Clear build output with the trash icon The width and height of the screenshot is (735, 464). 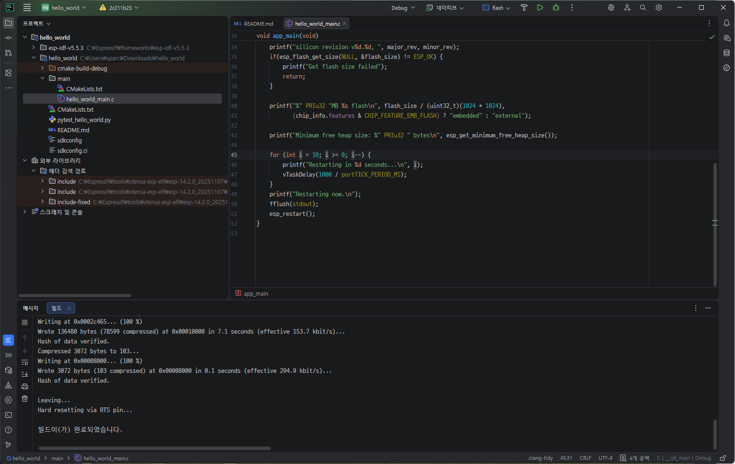[x=25, y=399]
